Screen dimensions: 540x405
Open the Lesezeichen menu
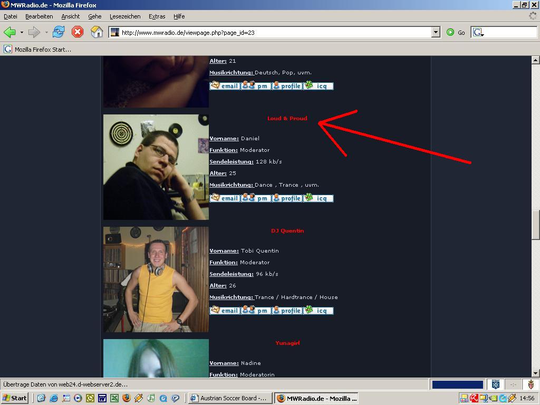(x=125, y=16)
